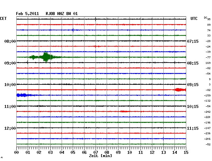Select the DC value -132
The height and width of the screenshot is (161, 212).
point(207,101)
